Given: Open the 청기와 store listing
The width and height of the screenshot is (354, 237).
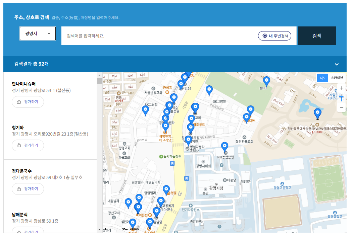Looking at the screenshot, I should [x=17, y=127].
